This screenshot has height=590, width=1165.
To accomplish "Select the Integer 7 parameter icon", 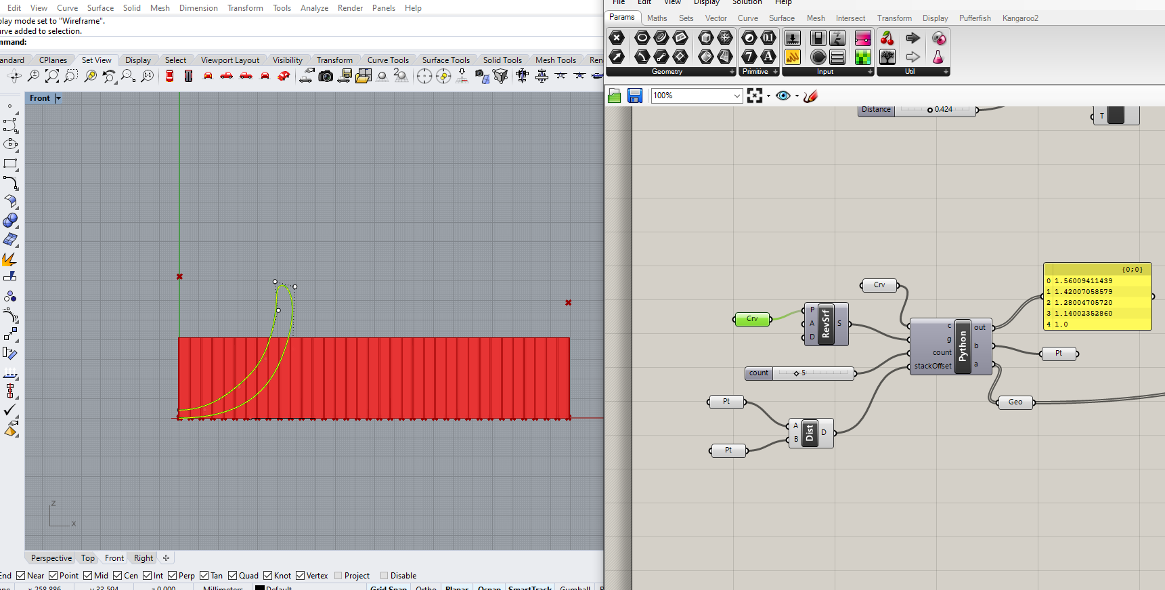I will click(749, 56).
